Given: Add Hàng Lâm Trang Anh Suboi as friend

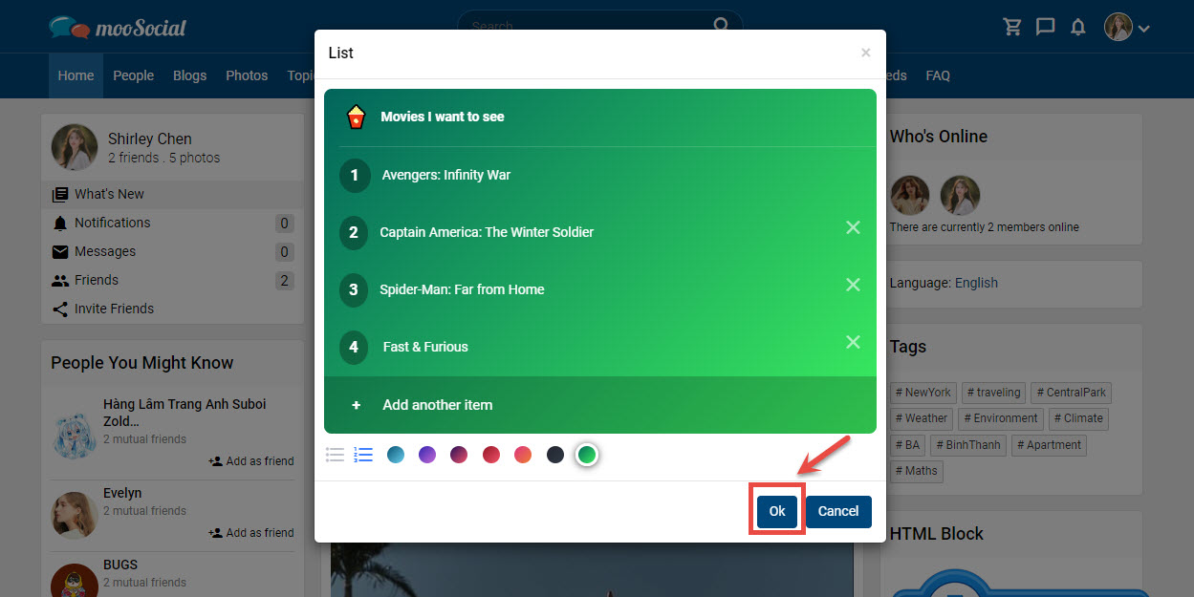Looking at the screenshot, I should pos(251,461).
